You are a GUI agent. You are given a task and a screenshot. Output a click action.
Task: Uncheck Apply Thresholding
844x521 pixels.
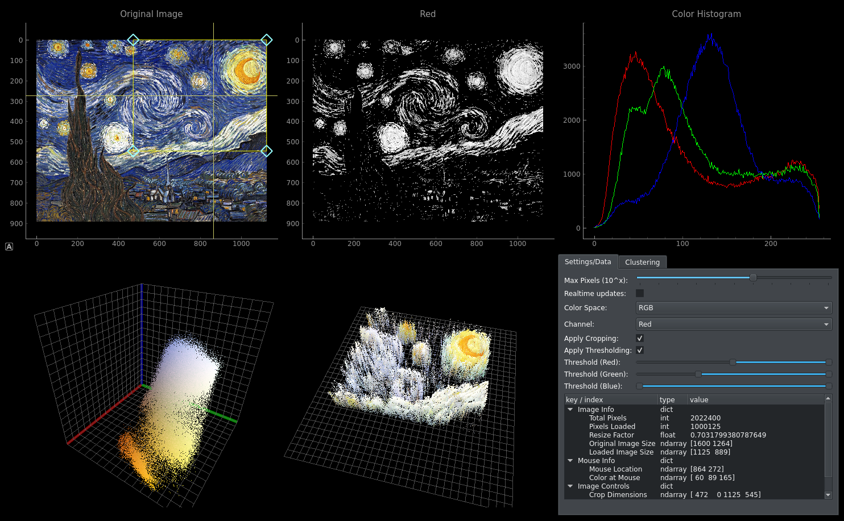(640, 350)
